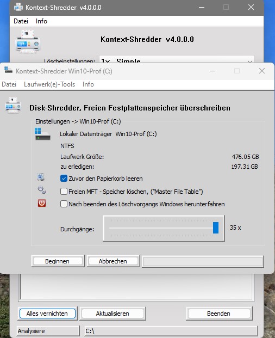Image resolution: width=275 pixels, height=338 pixels.
Task: Click the Durchgänge slider thumb
Action: (x=216, y=228)
